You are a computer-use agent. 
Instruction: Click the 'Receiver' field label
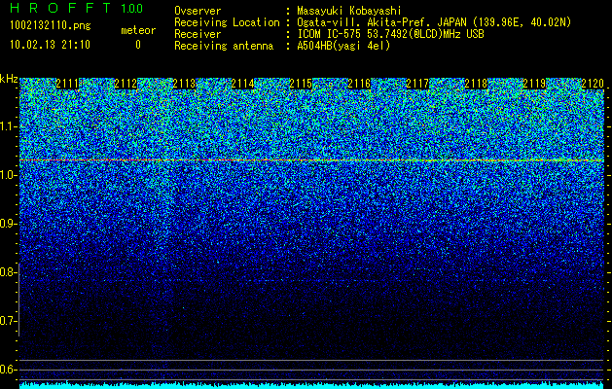tap(198, 34)
